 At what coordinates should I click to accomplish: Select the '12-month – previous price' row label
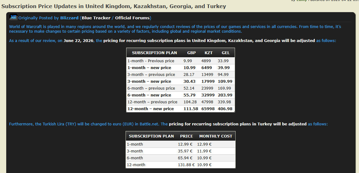click(153, 102)
